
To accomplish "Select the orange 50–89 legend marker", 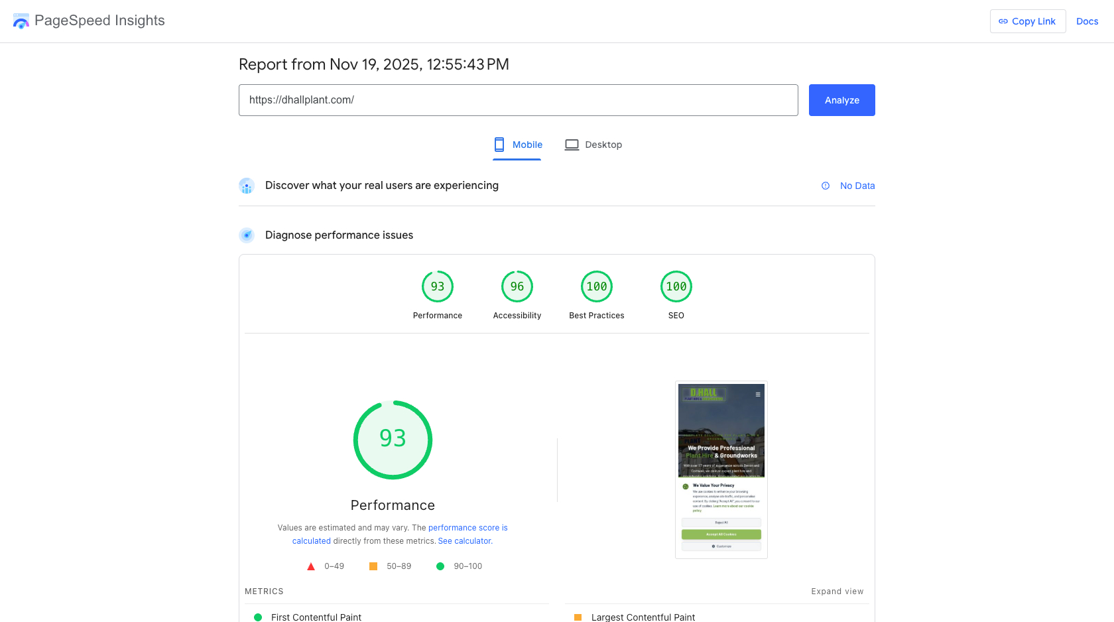I will [373, 566].
